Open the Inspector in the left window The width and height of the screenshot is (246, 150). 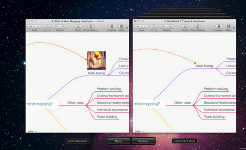112,26
